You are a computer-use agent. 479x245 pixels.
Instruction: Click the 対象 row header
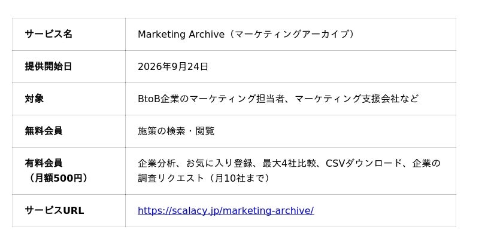pos(69,99)
